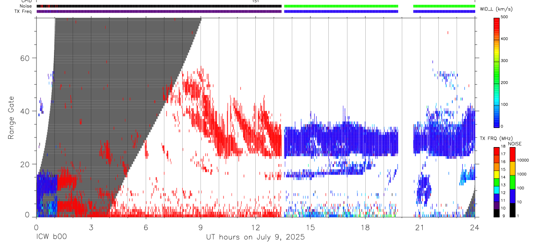
Task: Click the y-axis tick label '20'
Action: pyautogui.click(x=25, y=164)
